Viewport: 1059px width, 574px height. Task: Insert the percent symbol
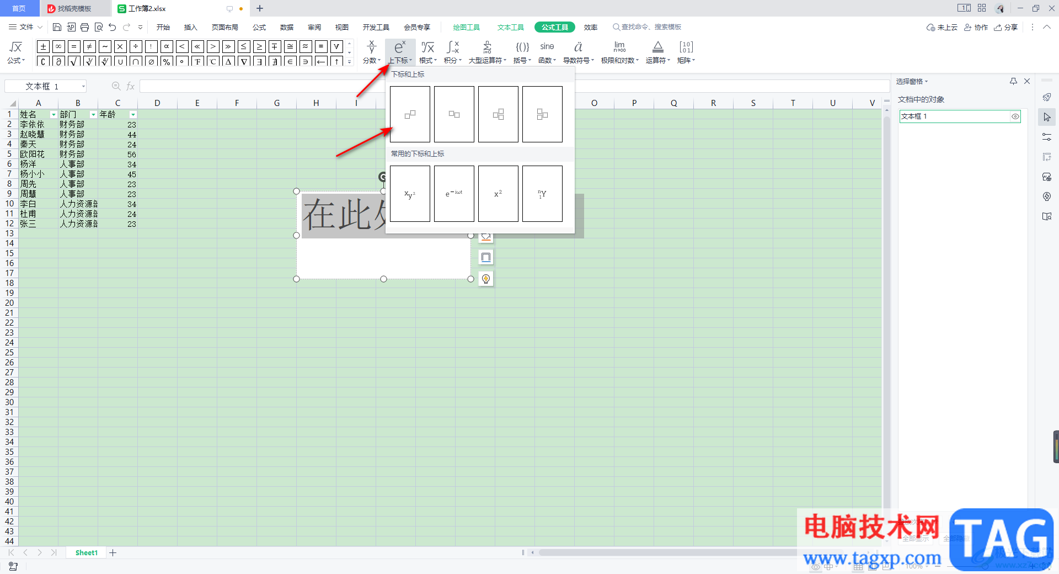167,61
